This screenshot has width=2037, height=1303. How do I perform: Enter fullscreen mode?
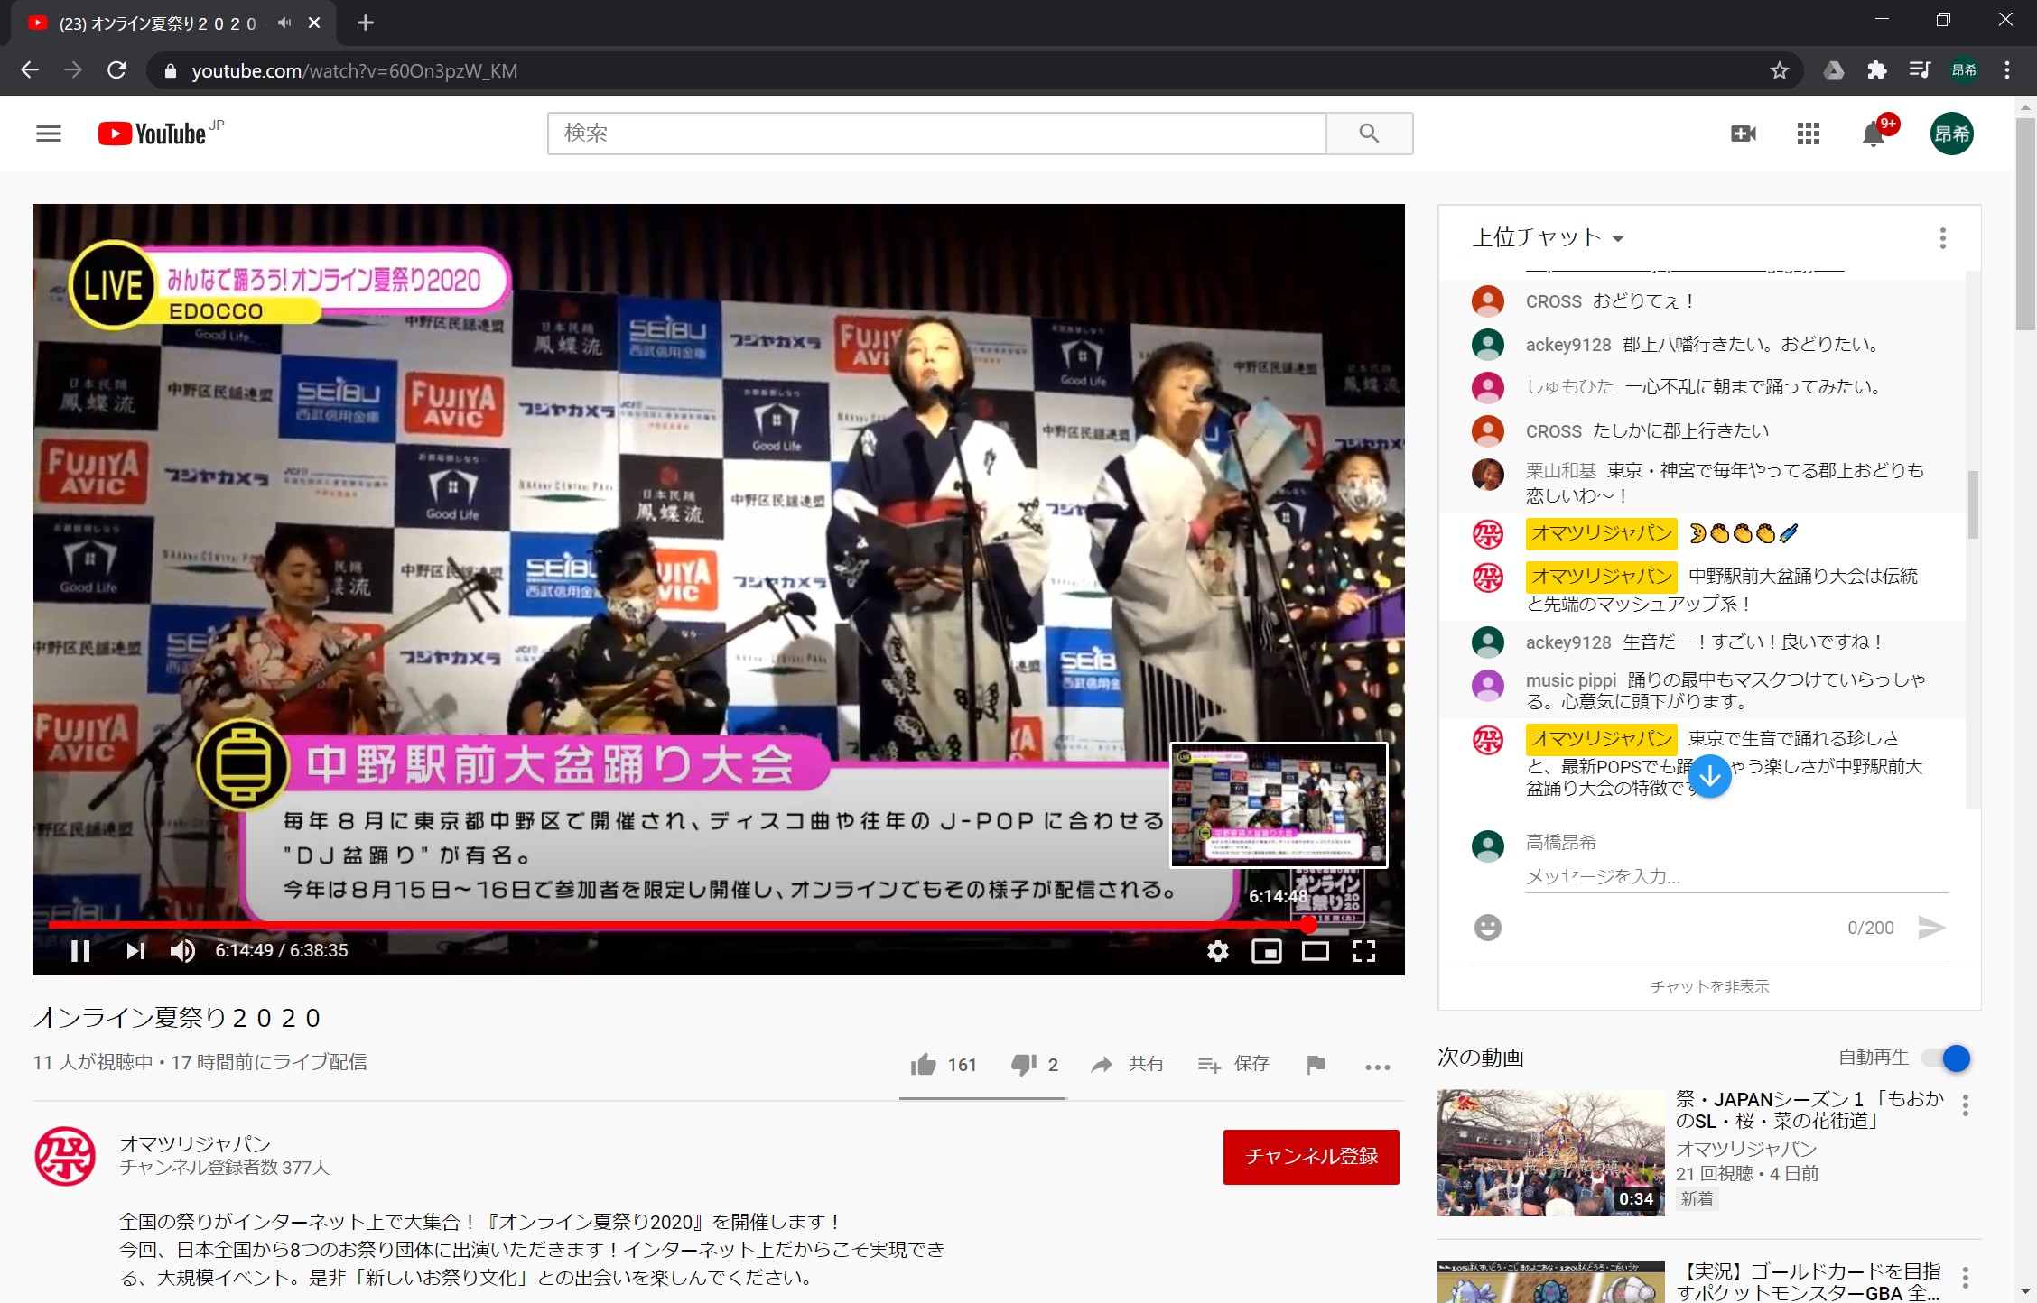[x=1363, y=951]
